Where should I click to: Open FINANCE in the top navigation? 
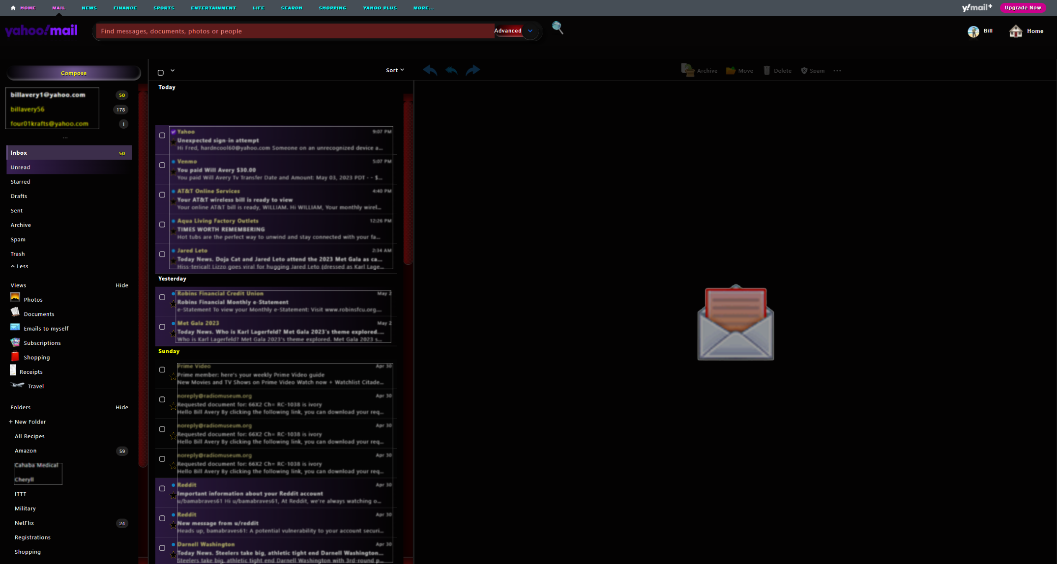125,8
